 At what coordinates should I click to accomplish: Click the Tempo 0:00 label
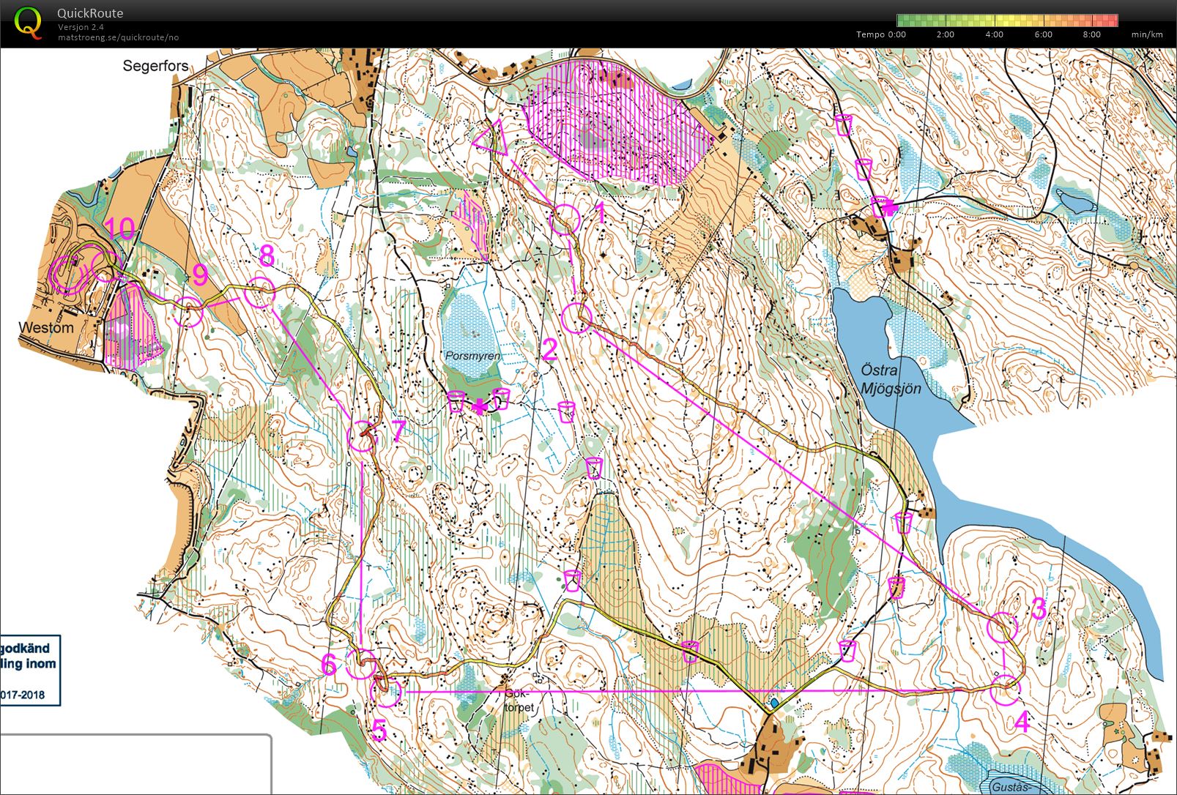pos(881,34)
